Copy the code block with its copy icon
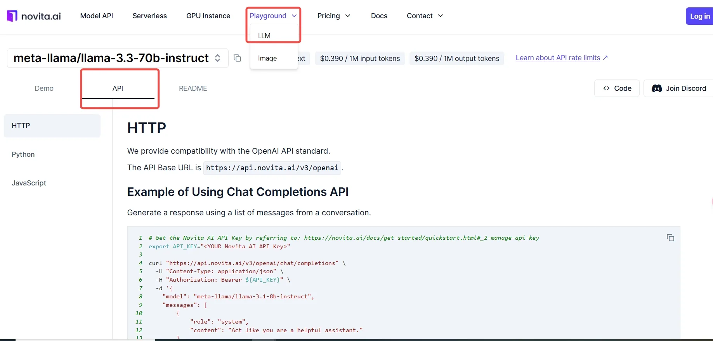Screen dimensions: 713x341 (x=670, y=237)
